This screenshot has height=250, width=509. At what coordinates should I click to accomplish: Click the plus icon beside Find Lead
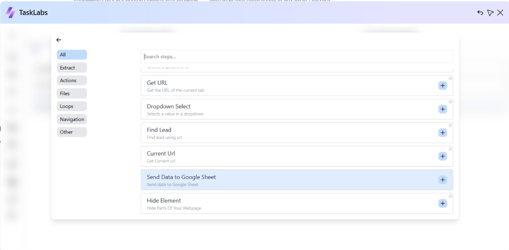click(x=443, y=133)
